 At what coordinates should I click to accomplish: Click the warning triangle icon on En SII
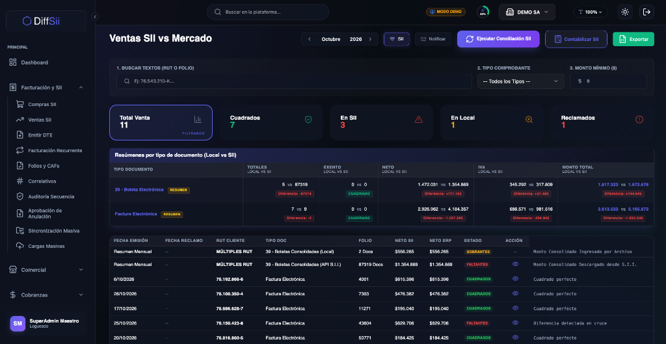point(418,120)
